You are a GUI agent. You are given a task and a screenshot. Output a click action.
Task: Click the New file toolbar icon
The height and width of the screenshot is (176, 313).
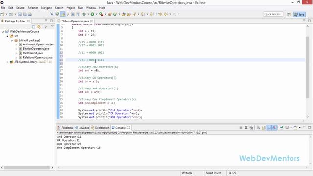tap(2, 14)
